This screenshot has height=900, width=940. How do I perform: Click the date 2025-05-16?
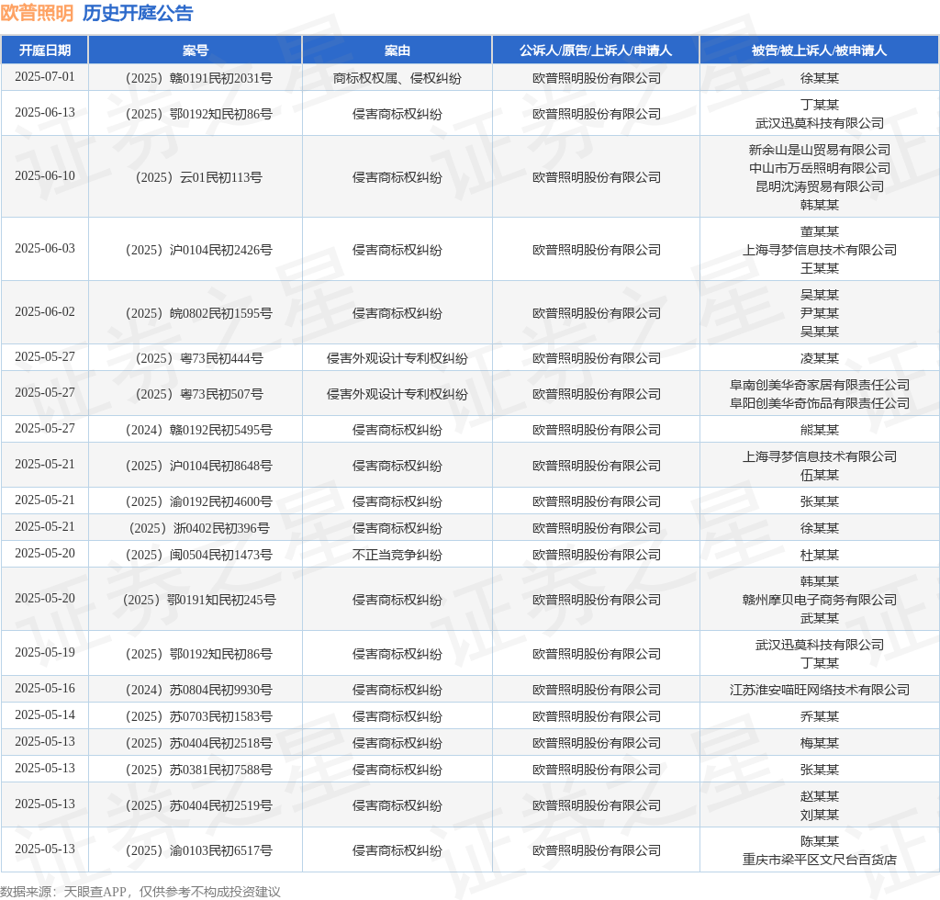click(x=45, y=689)
